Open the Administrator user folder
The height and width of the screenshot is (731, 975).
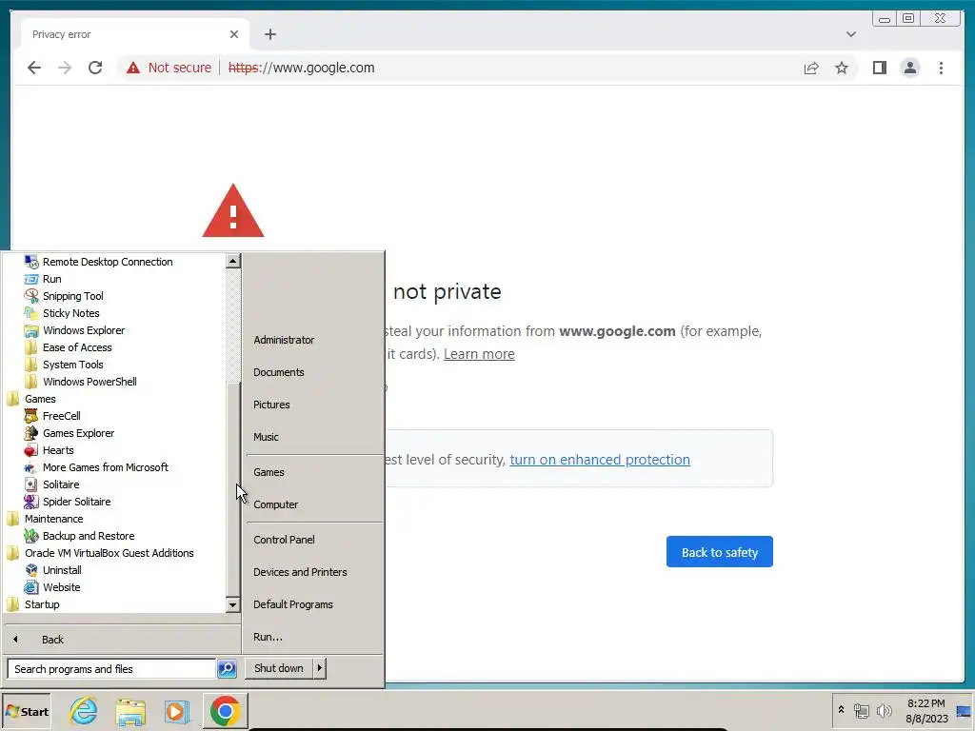coord(284,340)
